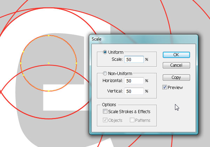Viewport: 210px width, 147px height.
Task: Click the Scale dialog title bar
Action: [x=143, y=39]
